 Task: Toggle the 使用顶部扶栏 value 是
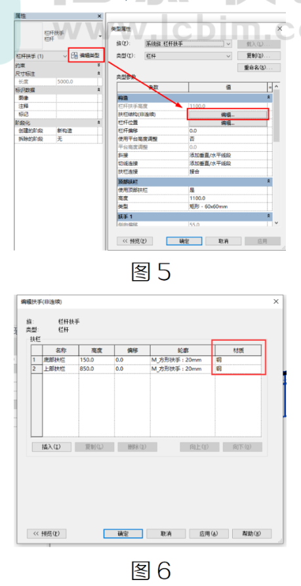tap(228, 190)
